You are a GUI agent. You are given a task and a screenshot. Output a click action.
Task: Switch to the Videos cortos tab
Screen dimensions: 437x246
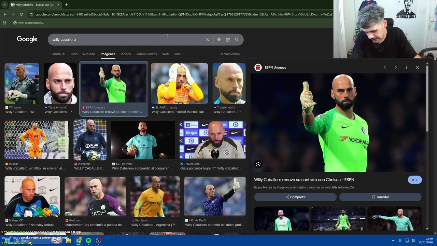tap(146, 54)
